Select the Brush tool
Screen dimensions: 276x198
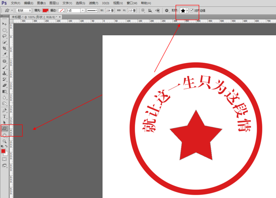click(4, 67)
